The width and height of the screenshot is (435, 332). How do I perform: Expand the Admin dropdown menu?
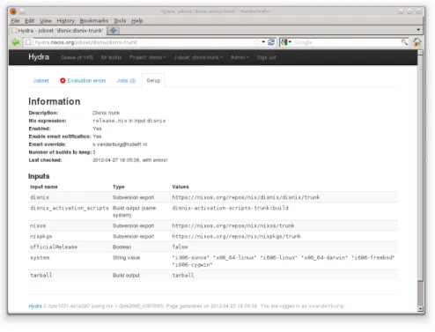point(240,57)
